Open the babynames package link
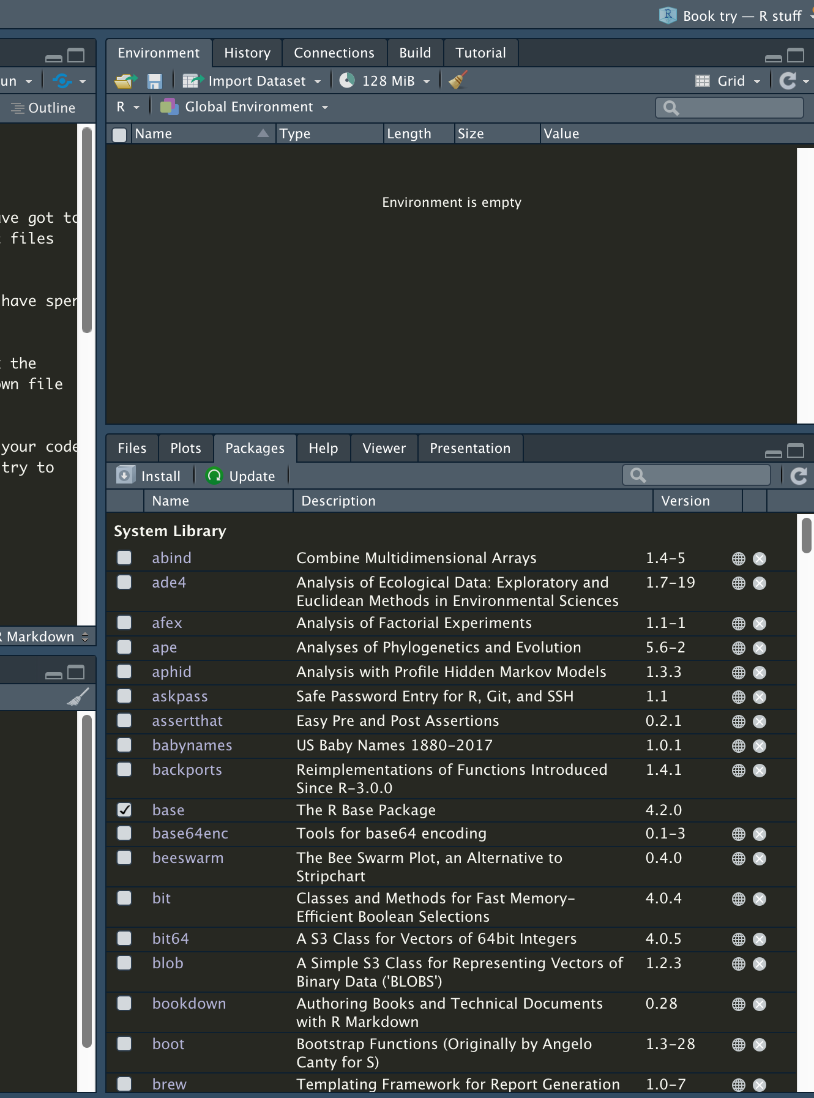 tap(192, 745)
